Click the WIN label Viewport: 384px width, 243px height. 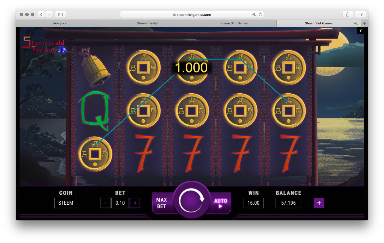point(254,193)
